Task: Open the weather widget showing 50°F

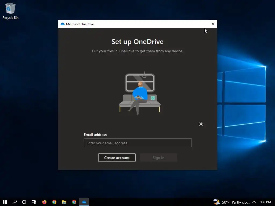Action: click(x=231, y=202)
